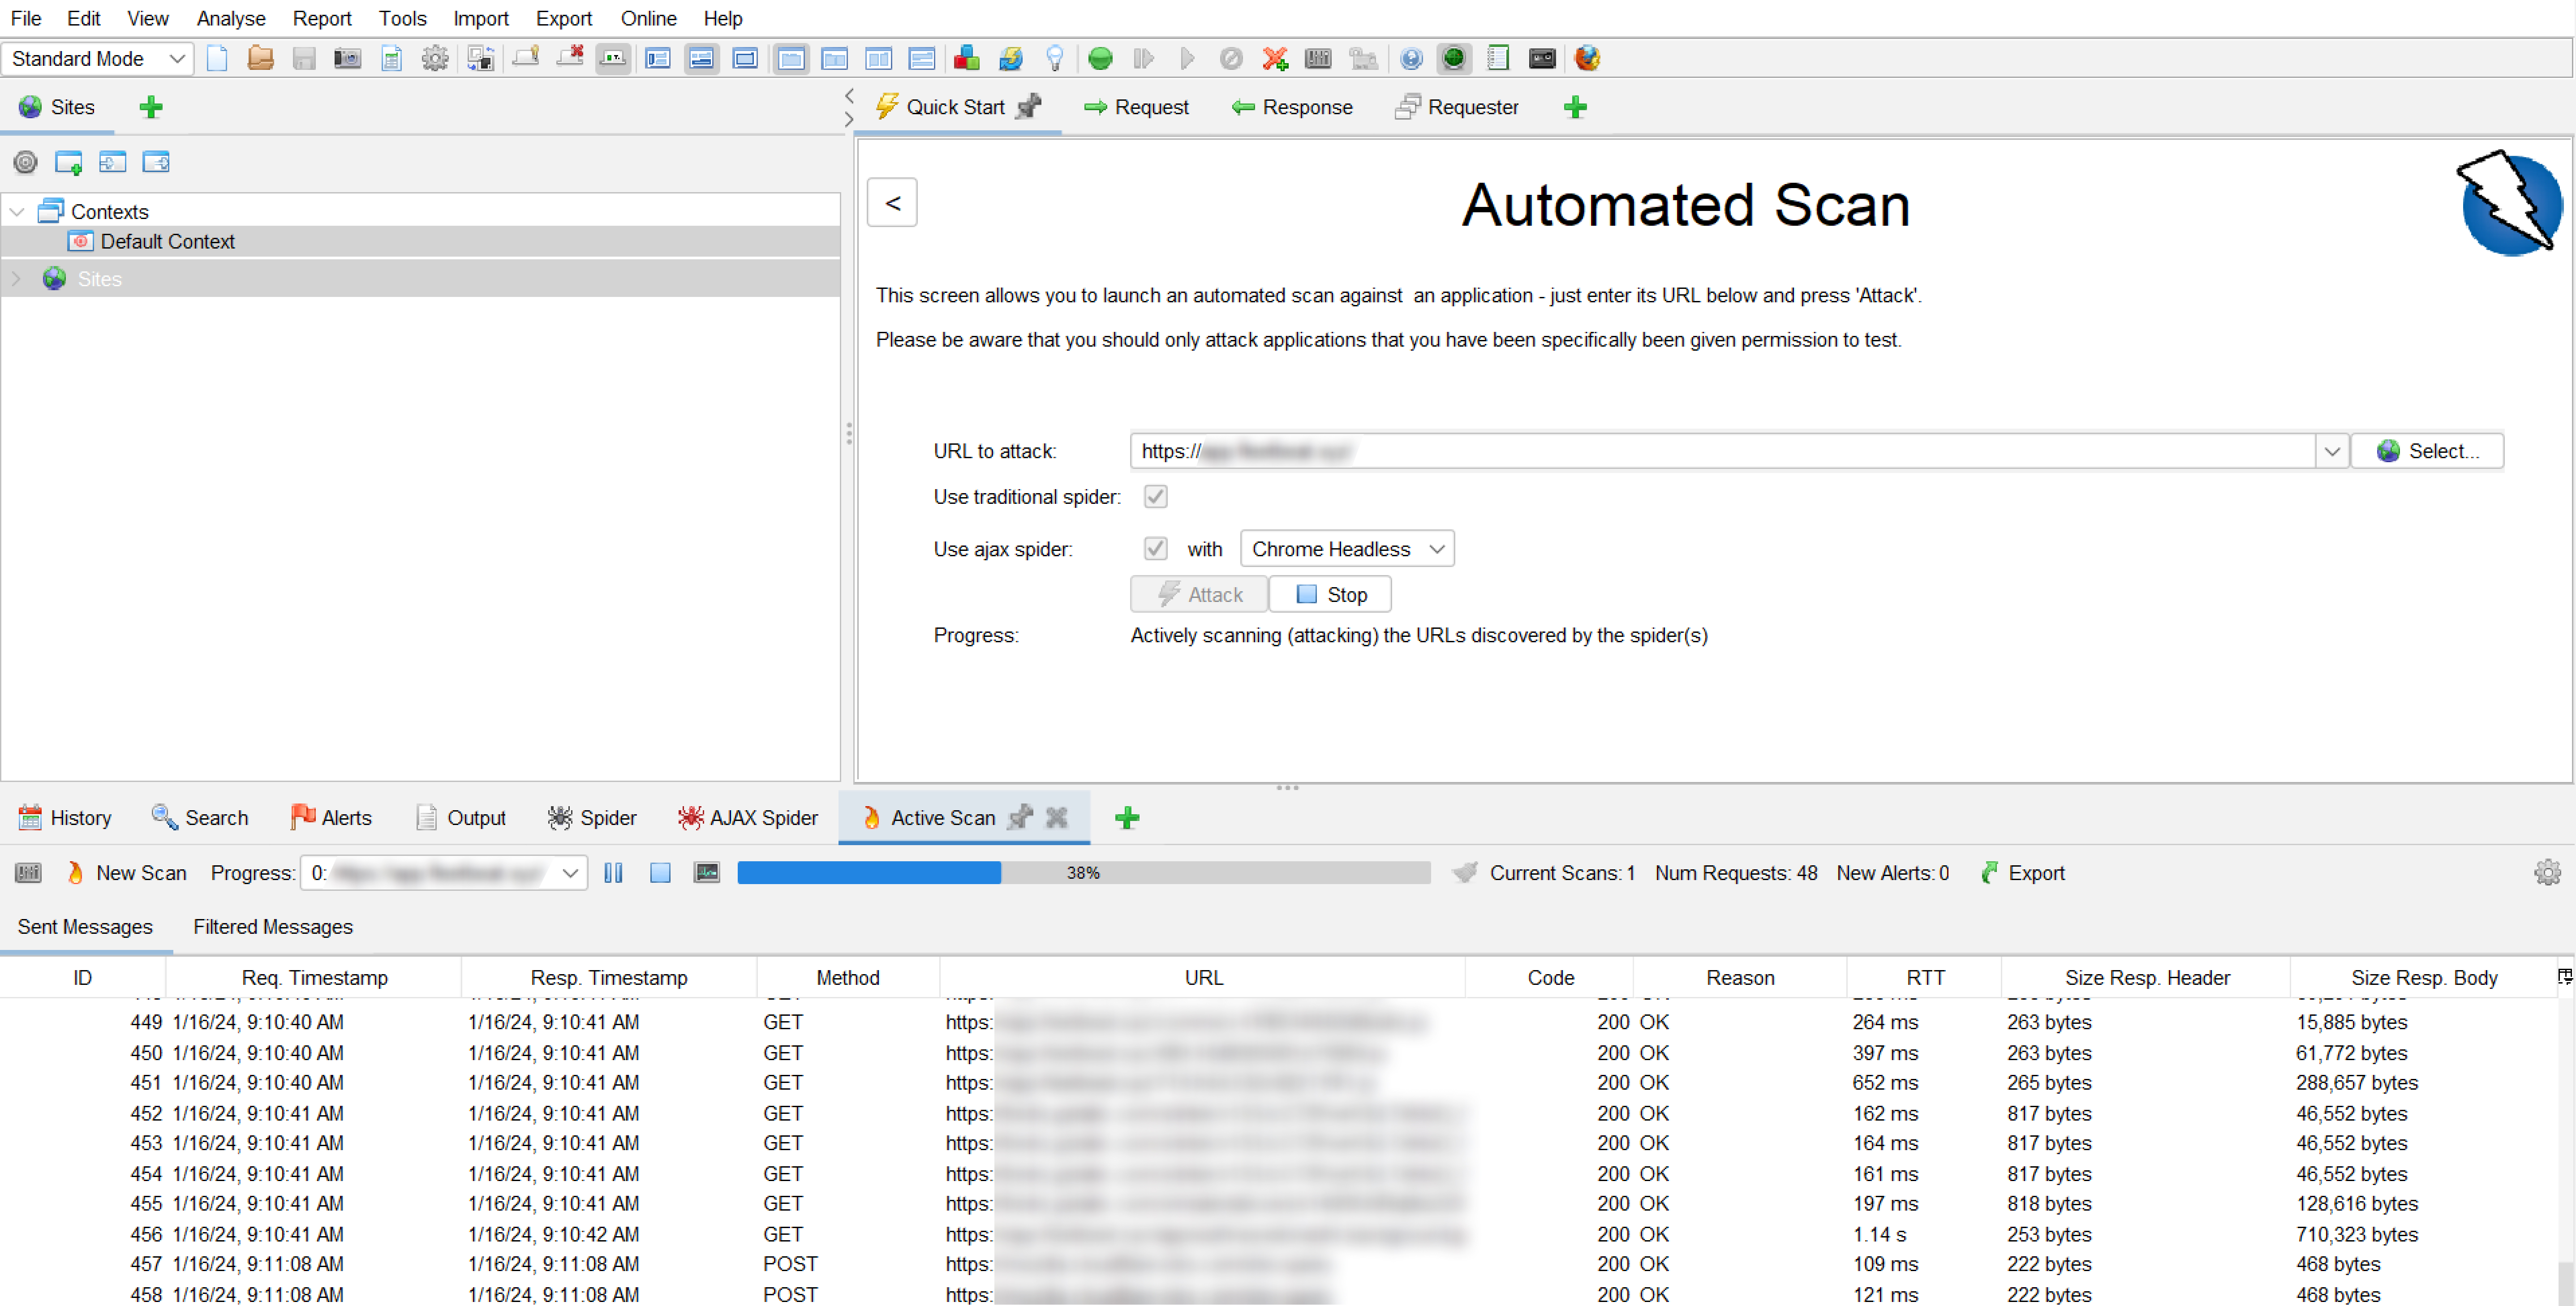2576x1306 pixels.
Task: Open the Tools menu
Action: pyautogui.click(x=402, y=18)
